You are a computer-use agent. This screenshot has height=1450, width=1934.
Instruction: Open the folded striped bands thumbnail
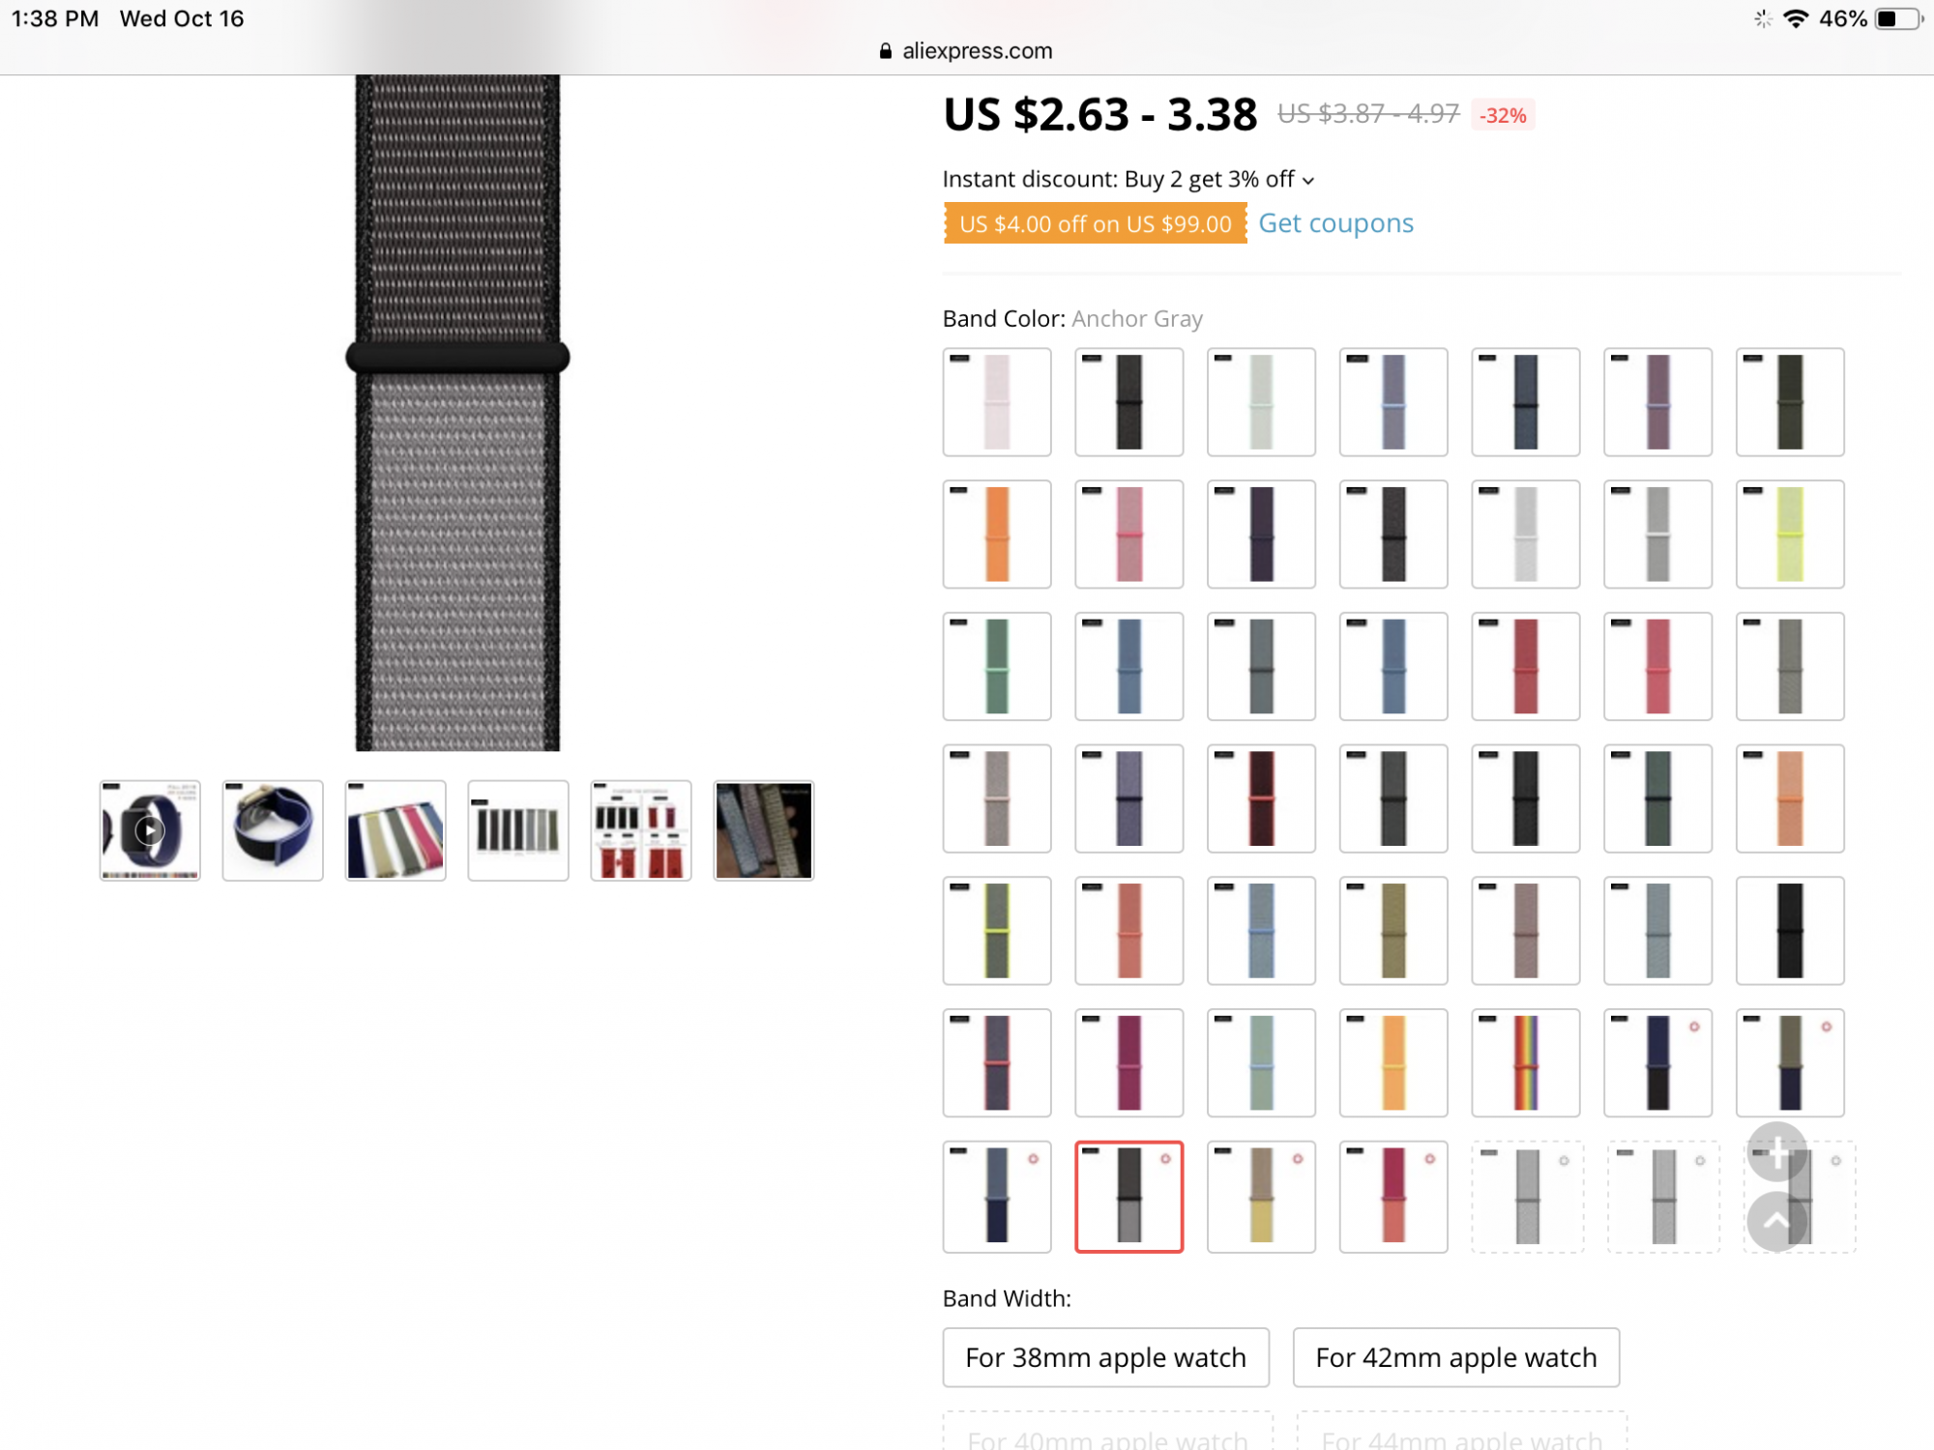[x=396, y=830]
